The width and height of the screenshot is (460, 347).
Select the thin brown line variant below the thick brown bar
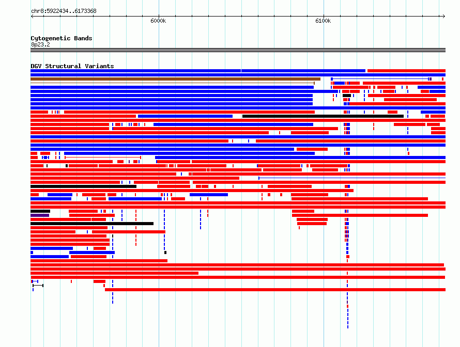coord(173,83)
